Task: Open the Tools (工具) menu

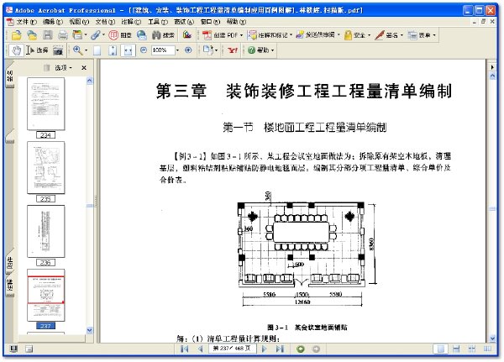Action: (158, 22)
